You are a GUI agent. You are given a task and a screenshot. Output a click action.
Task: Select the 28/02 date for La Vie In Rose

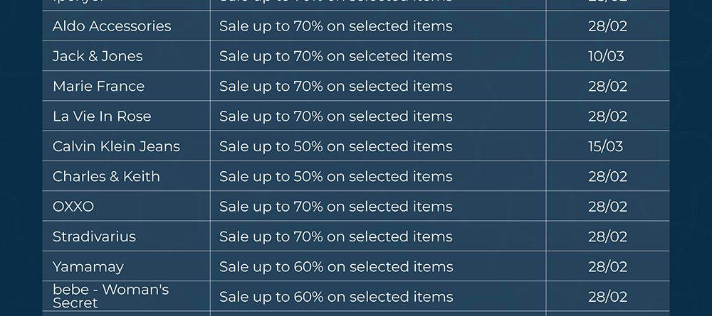[x=607, y=116]
